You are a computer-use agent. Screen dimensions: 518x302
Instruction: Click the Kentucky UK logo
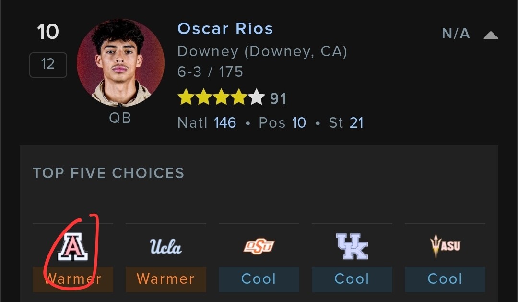click(352, 247)
